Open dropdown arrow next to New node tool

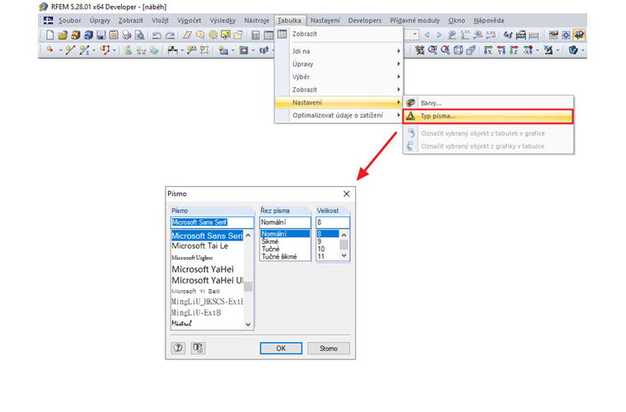61,50
